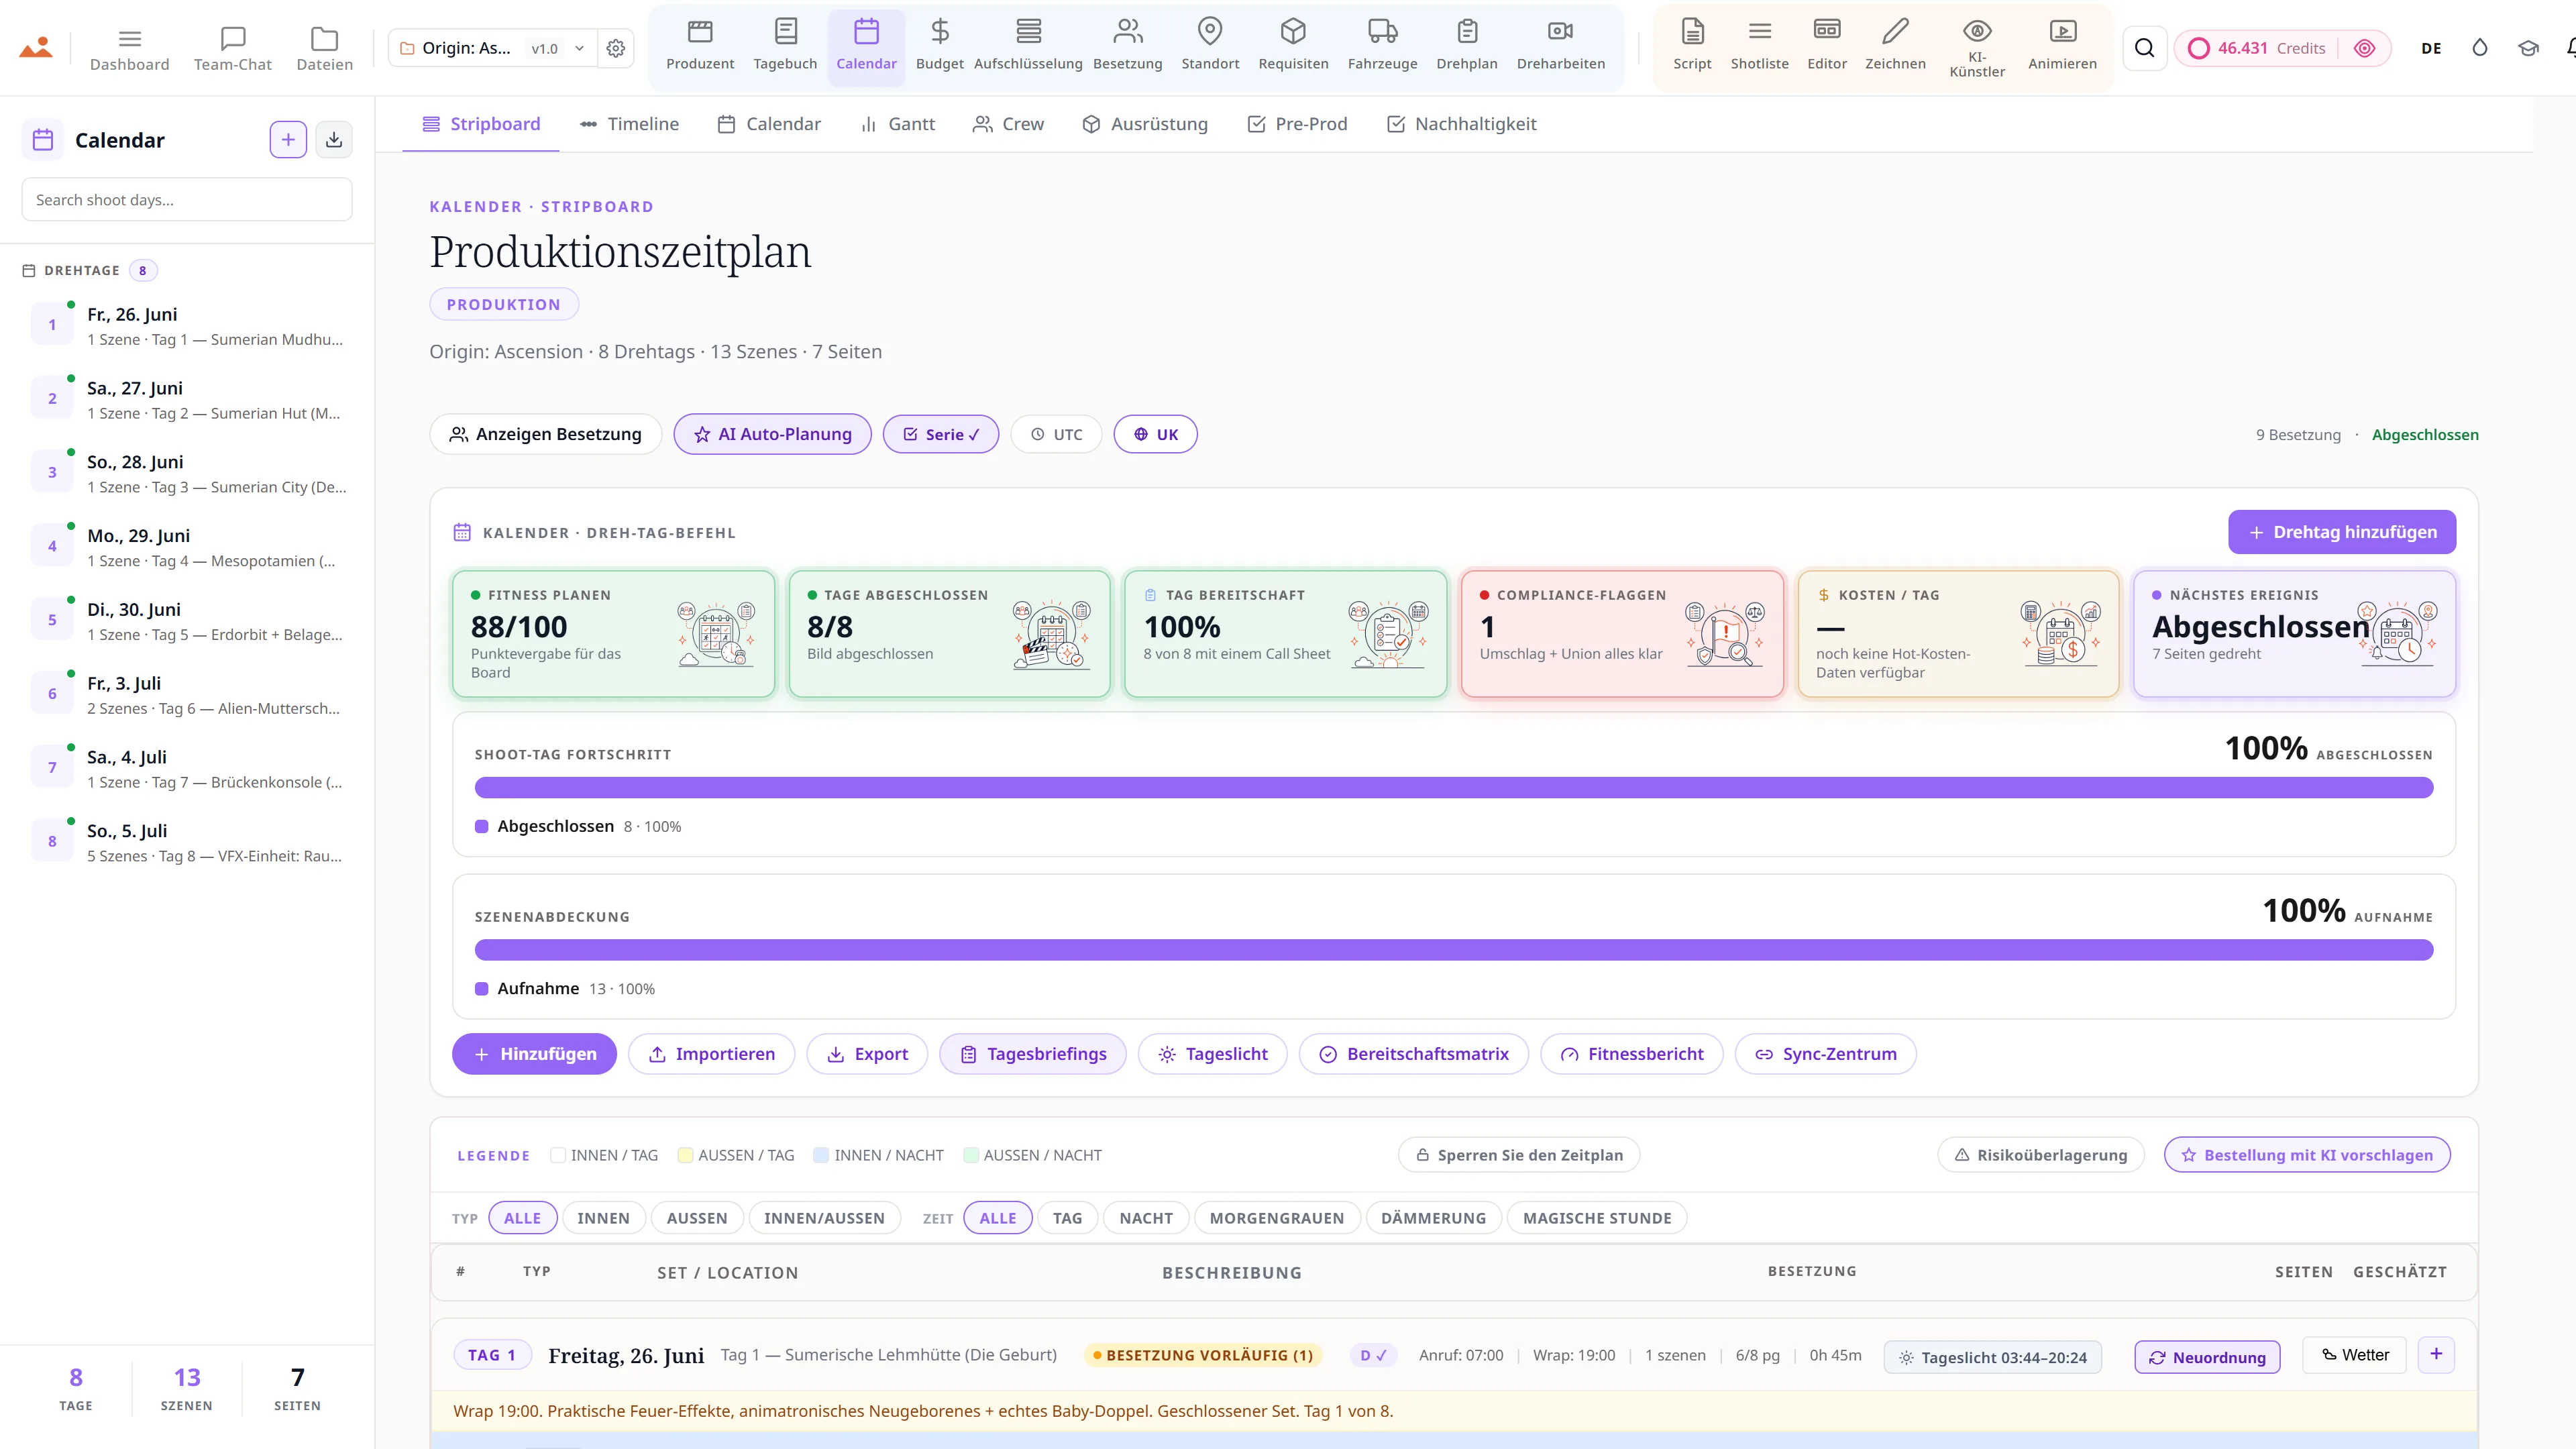Toggle the UTC time option

click(1056, 434)
